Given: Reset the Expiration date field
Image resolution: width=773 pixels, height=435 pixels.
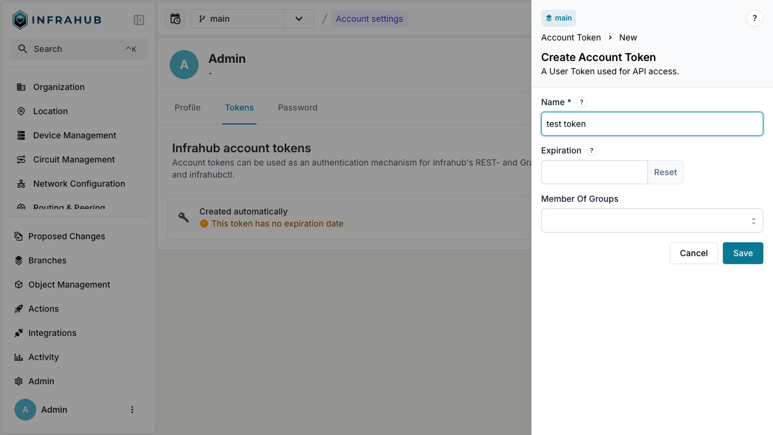Looking at the screenshot, I should (665, 172).
